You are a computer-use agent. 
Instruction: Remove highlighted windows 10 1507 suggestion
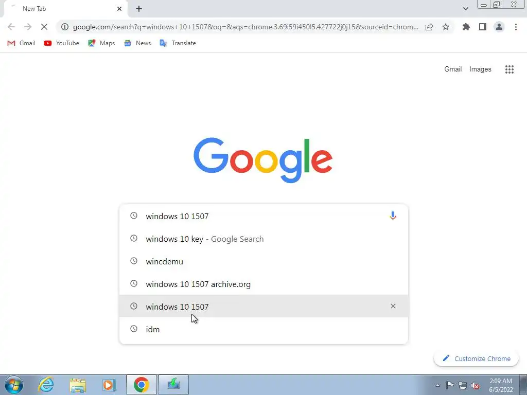tap(393, 306)
